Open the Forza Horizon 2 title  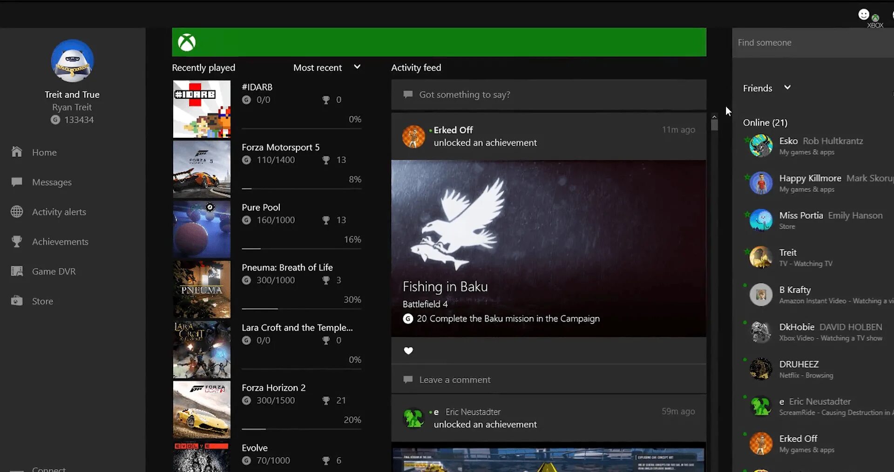tap(274, 387)
